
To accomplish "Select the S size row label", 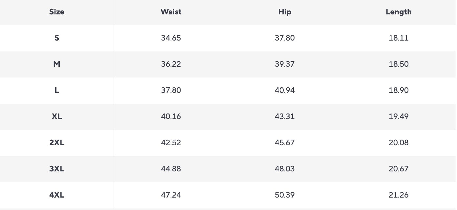I will (57, 38).
